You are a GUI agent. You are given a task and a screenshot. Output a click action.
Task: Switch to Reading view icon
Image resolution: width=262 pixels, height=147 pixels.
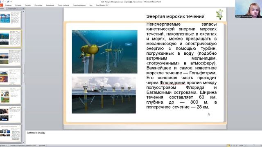(x=234, y=145)
